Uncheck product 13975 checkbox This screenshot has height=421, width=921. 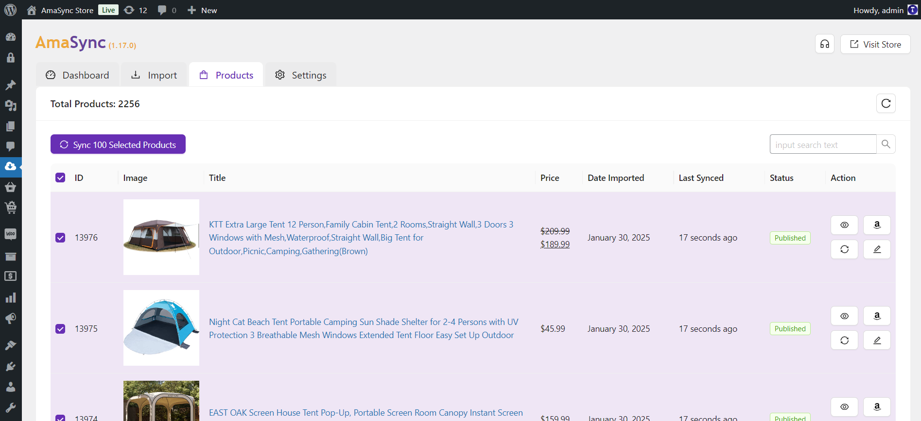coord(60,329)
